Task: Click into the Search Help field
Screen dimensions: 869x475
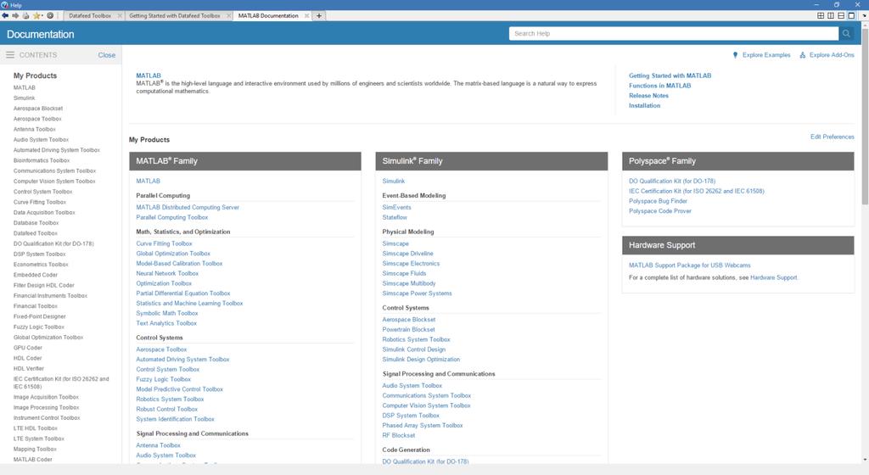Action: [x=673, y=34]
